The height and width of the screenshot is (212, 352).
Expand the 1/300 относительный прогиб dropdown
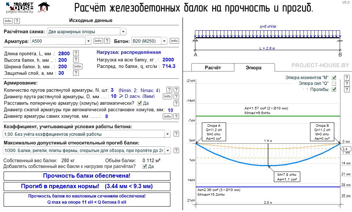coord(87,150)
